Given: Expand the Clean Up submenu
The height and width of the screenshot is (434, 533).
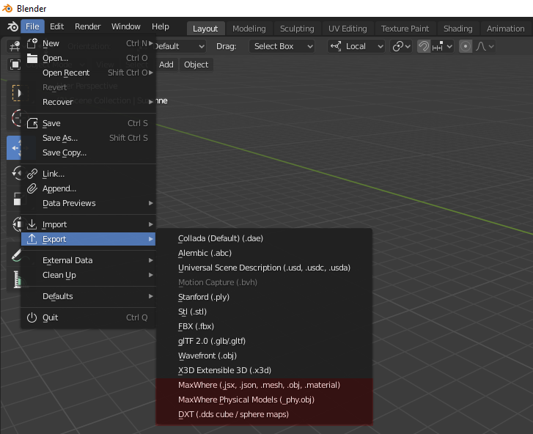Looking at the screenshot, I should (x=89, y=275).
